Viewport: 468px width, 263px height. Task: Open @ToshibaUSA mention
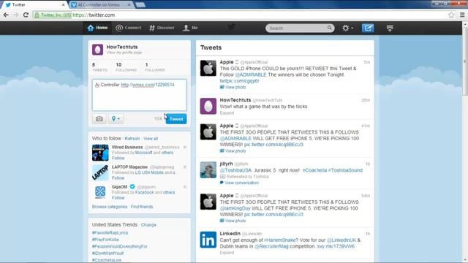coord(235,170)
